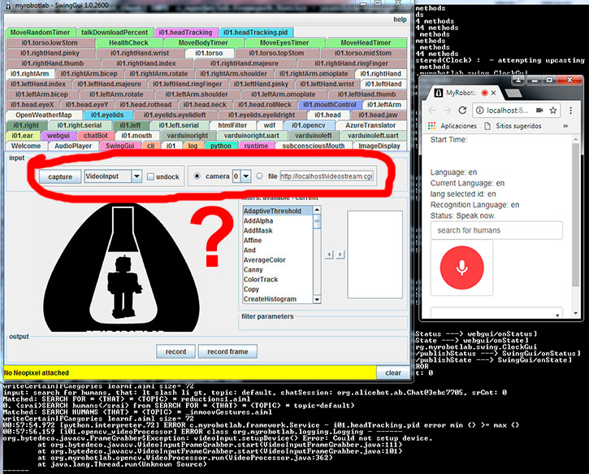Clear the status message

(x=393, y=373)
